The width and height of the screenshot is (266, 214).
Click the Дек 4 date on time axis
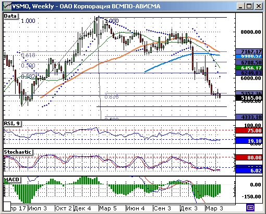[82, 208]
